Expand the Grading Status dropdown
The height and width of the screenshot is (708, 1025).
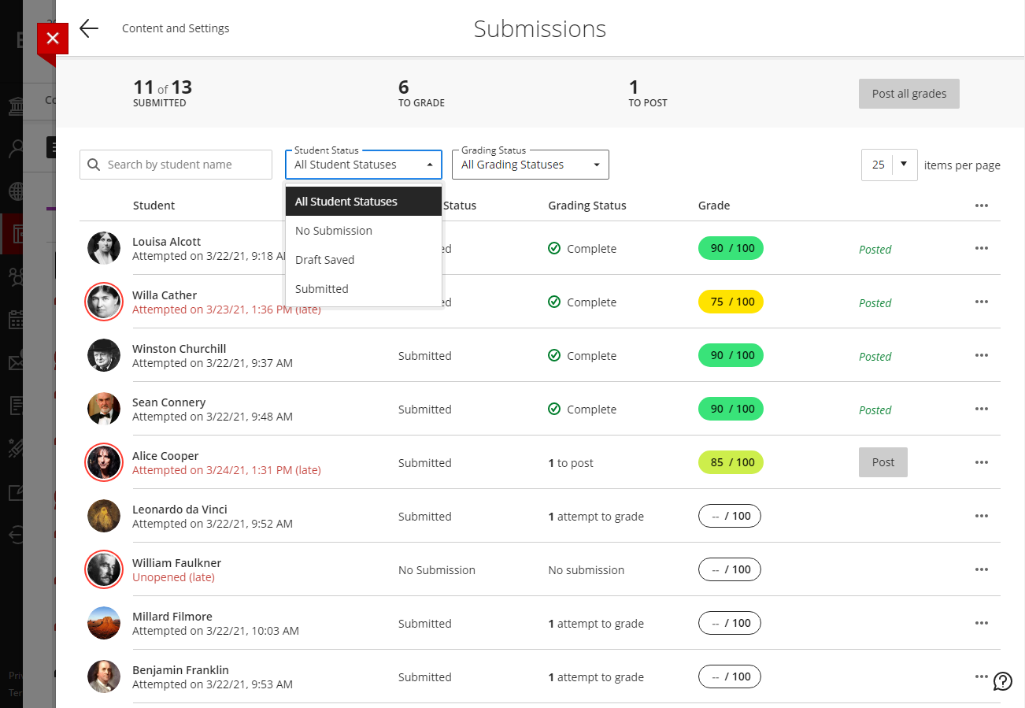(530, 165)
